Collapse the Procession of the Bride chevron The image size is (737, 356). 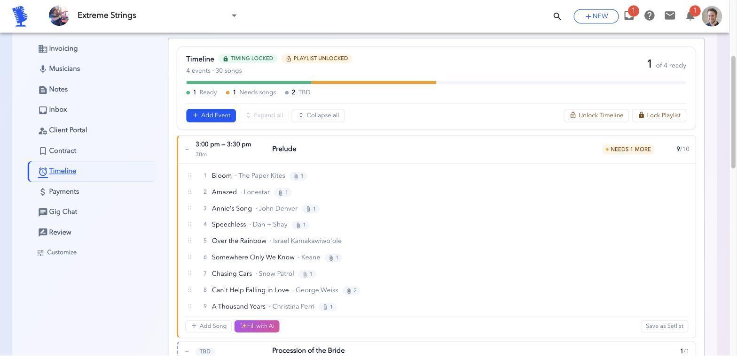tap(187, 351)
